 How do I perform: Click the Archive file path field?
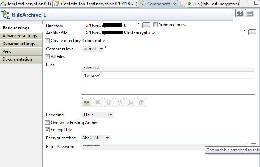click(x=162, y=33)
